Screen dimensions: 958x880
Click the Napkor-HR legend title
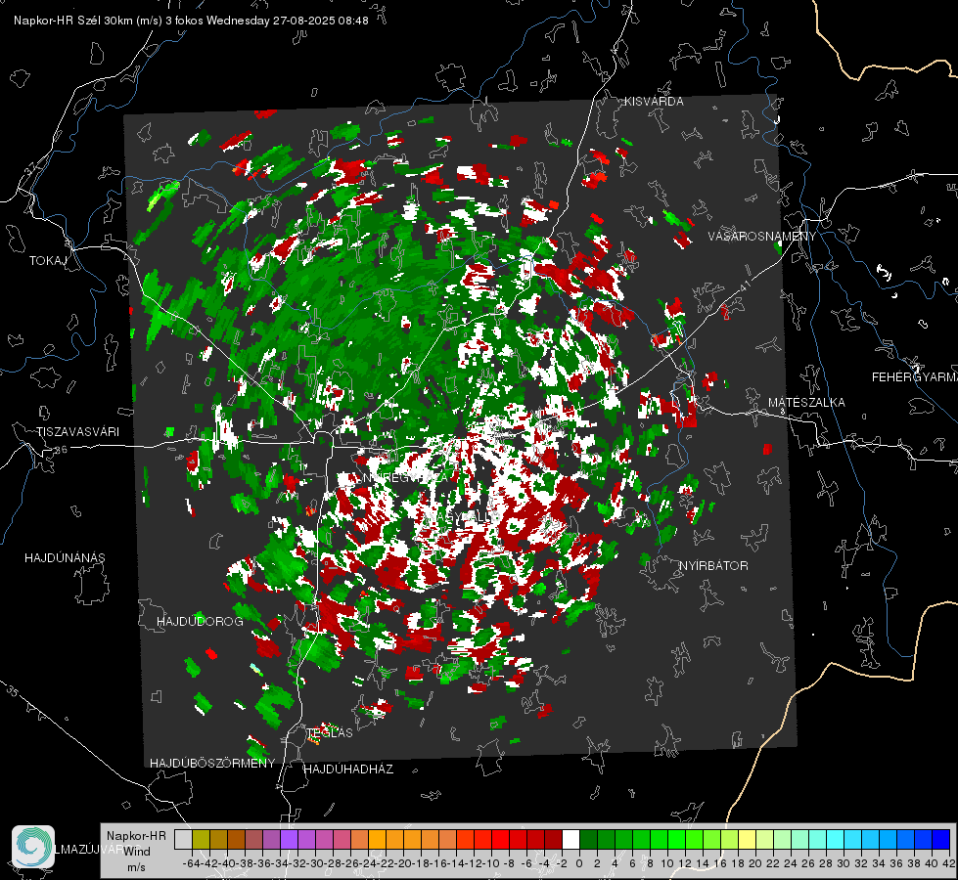click(x=136, y=835)
